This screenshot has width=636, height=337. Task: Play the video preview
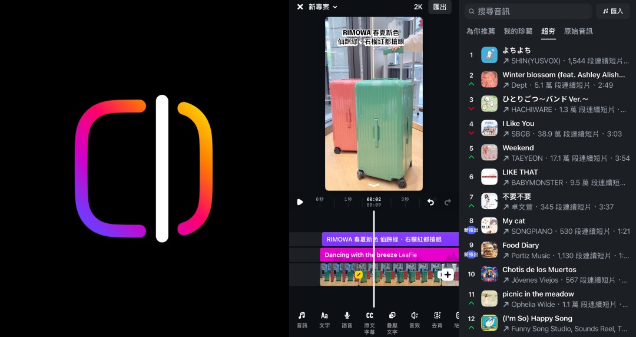tap(300, 202)
